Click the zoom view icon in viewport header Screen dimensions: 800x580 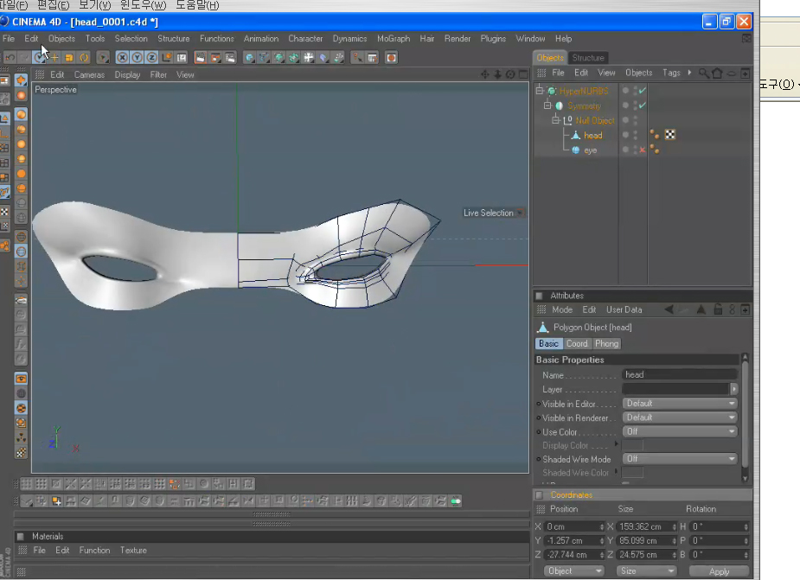497,74
